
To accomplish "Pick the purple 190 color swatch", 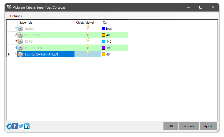I will tap(104, 48).
